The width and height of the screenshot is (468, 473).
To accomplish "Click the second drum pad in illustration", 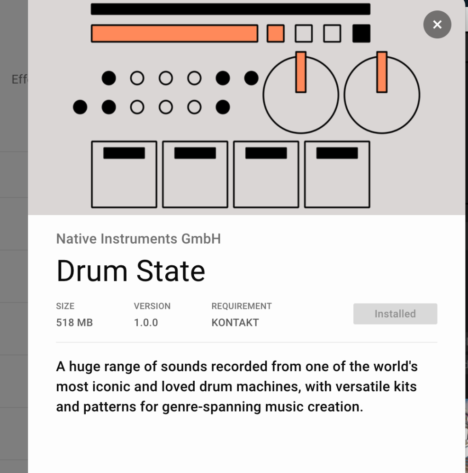I will click(x=195, y=175).
